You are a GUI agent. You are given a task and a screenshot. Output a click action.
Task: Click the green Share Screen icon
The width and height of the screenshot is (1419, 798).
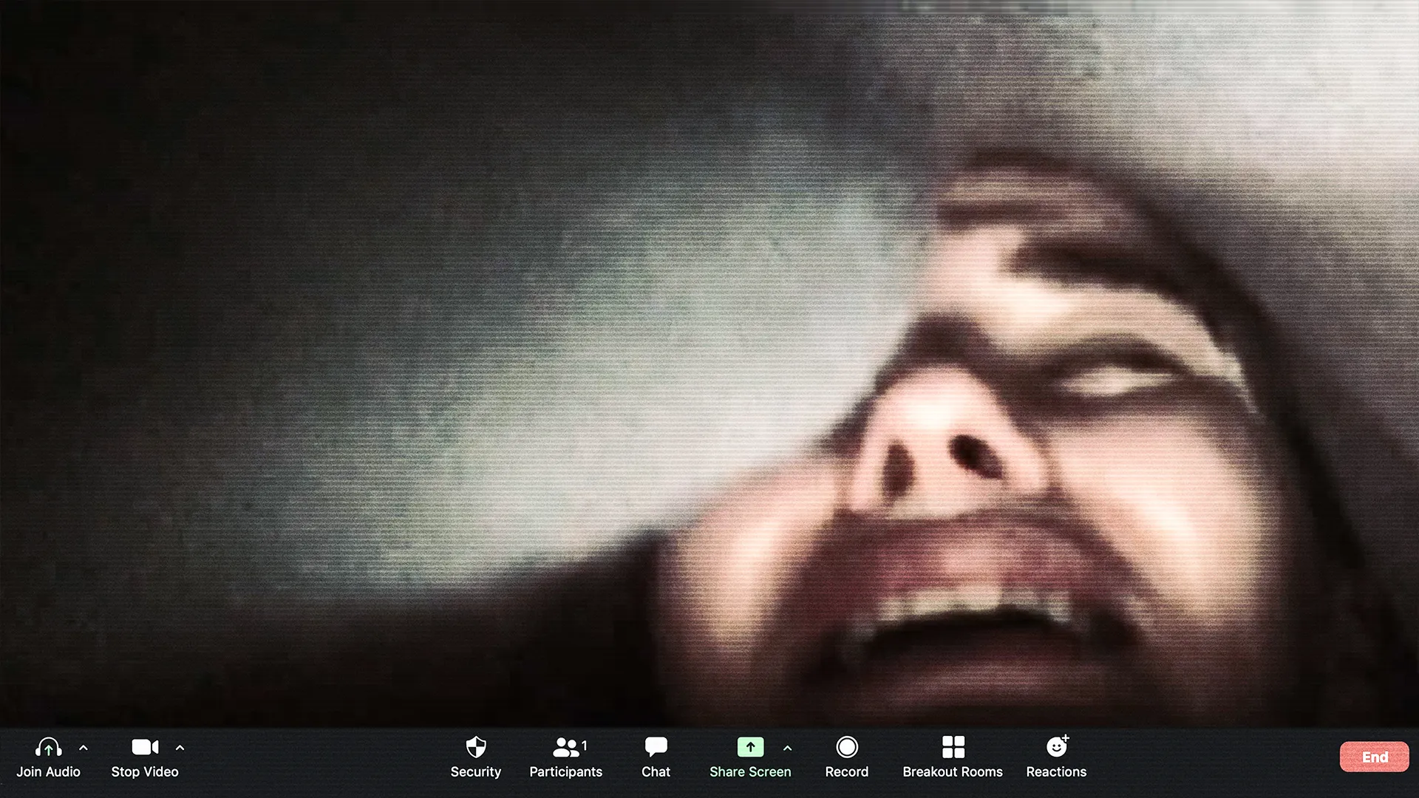pyautogui.click(x=750, y=747)
